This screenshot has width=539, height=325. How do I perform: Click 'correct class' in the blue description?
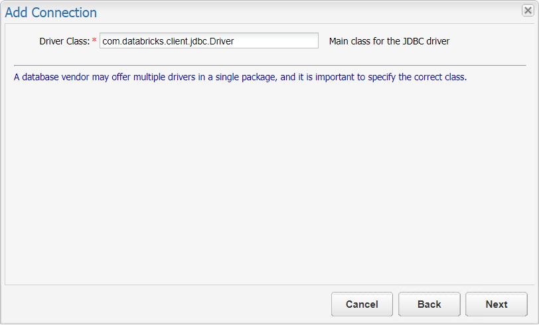pyautogui.click(x=439, y=77)
